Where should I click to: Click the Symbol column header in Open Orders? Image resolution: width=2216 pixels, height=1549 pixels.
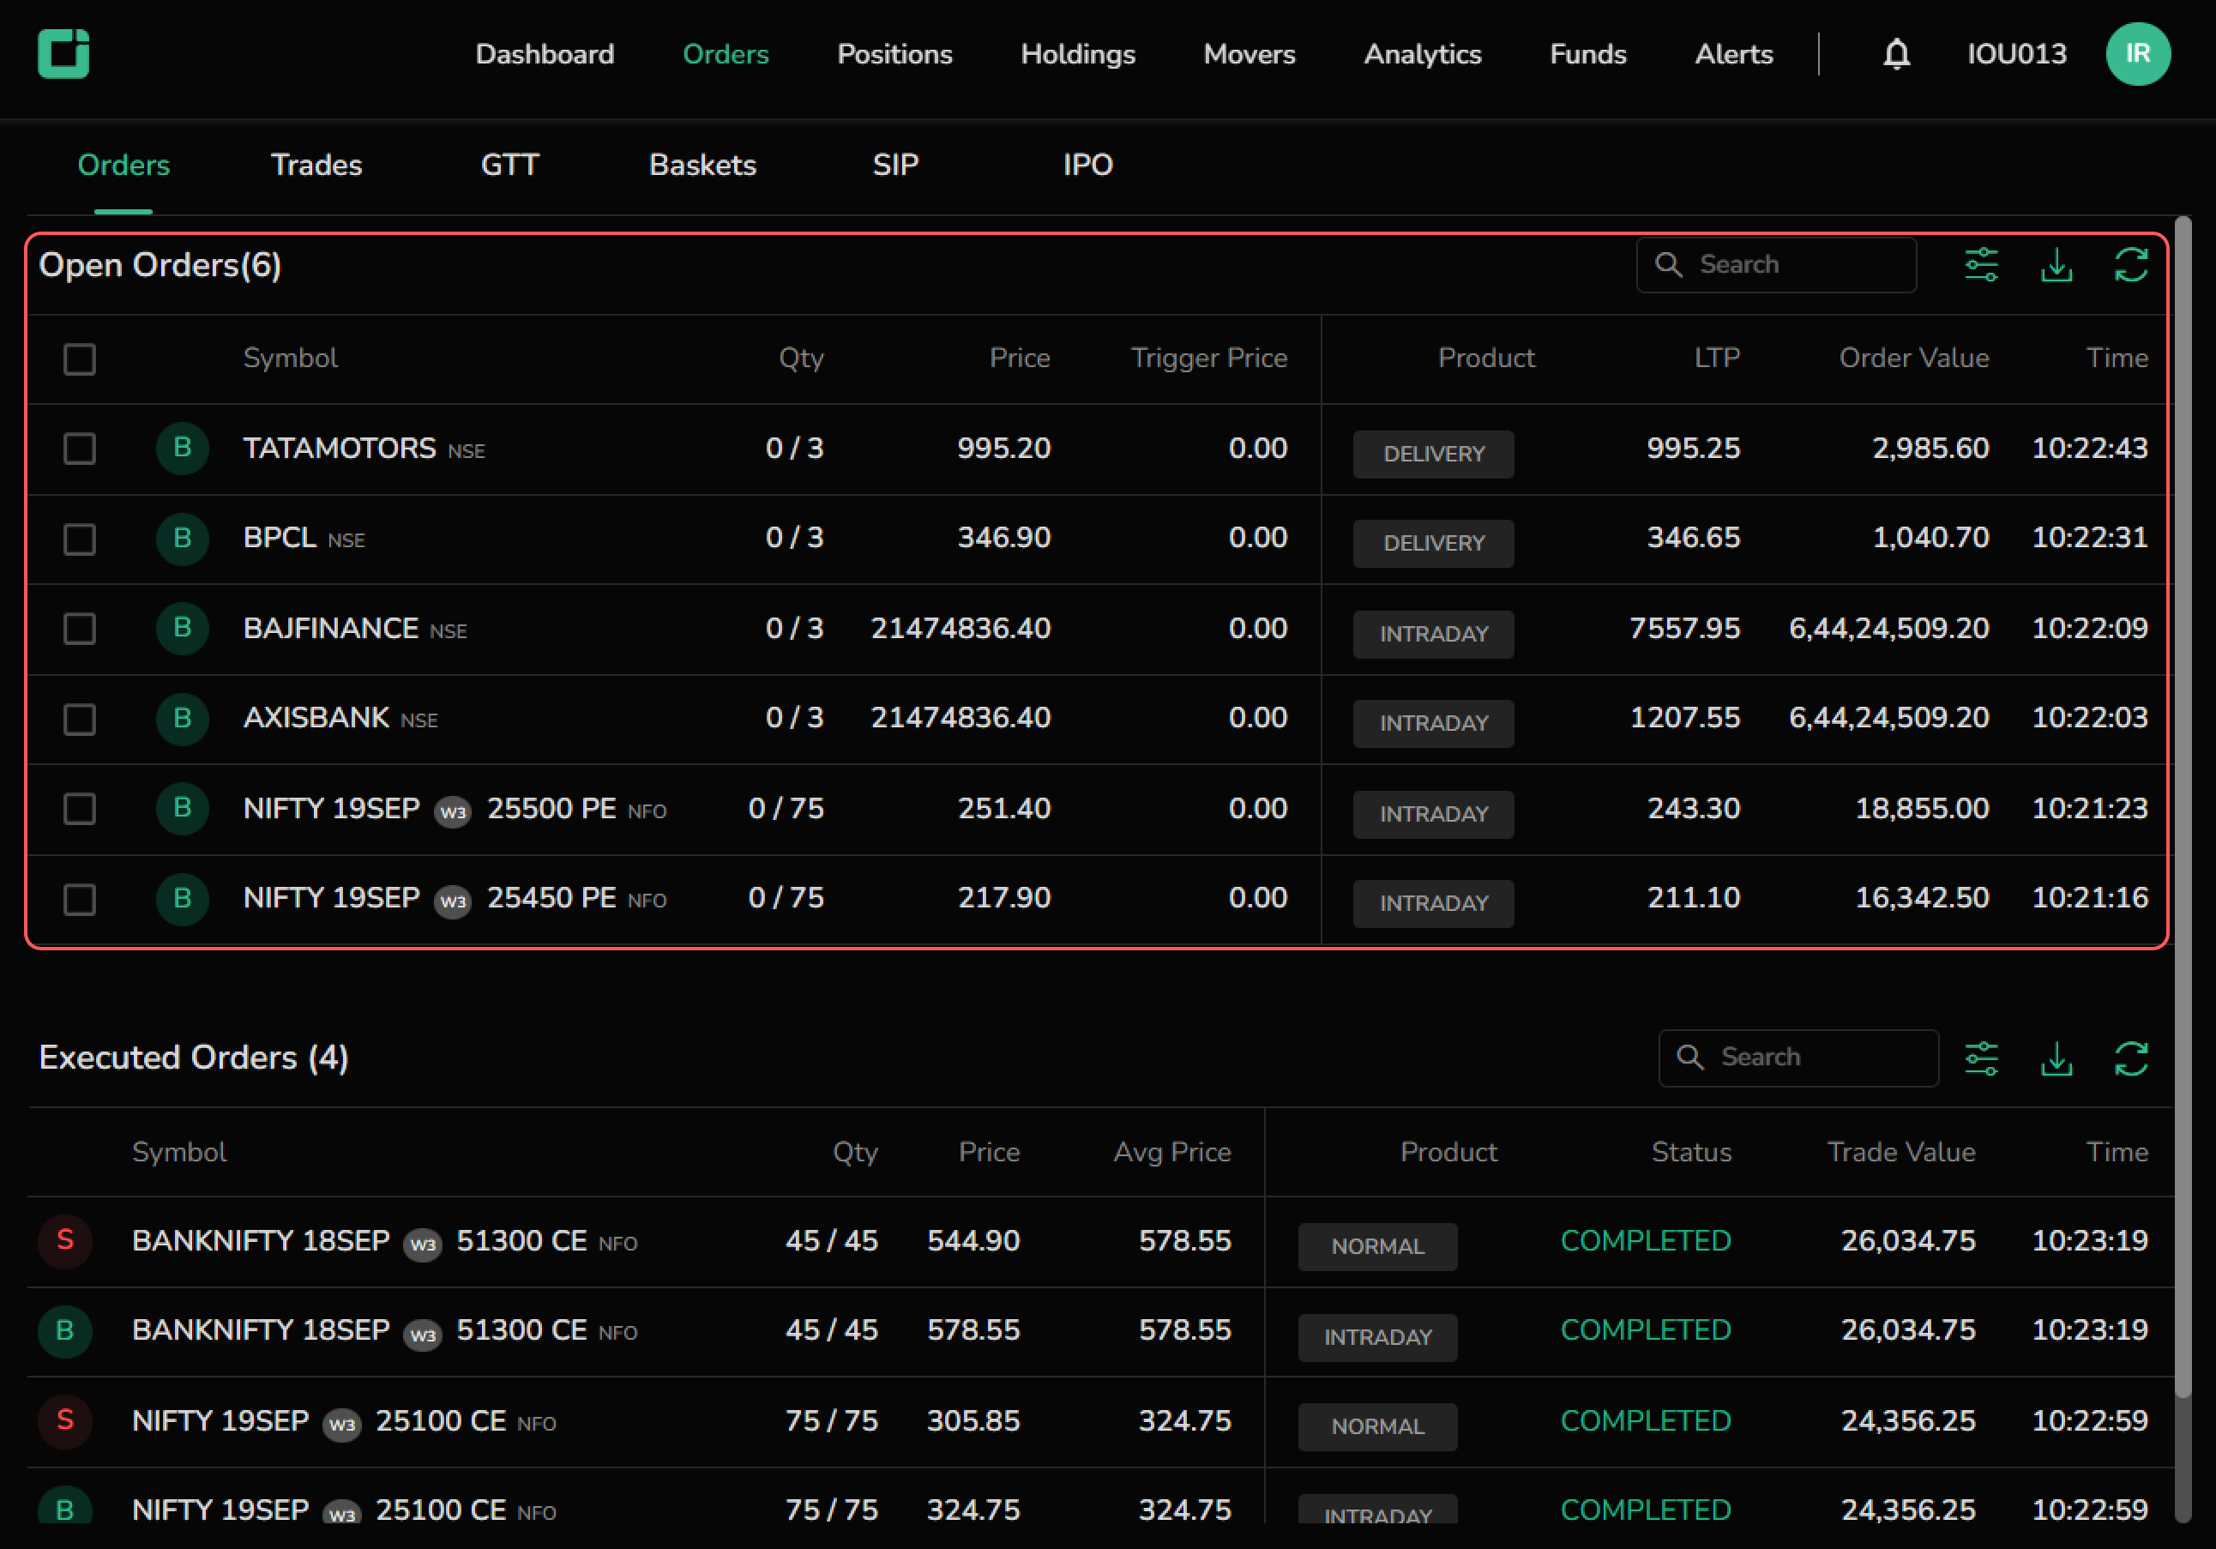pos(291,358)
